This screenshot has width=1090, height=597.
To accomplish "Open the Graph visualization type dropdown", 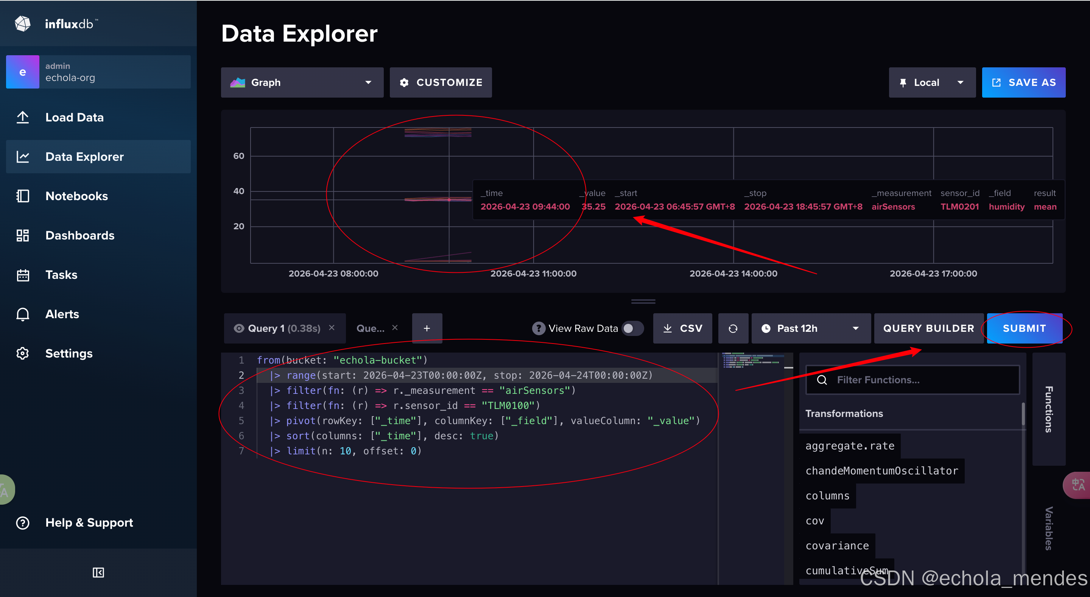I will 302,82.
